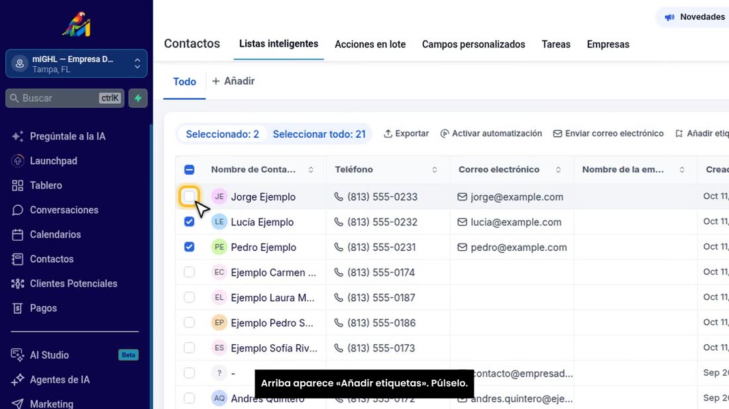Click Añadir to add a smart list
Viewport: 729px width, 409px height.
click(x=233, y=81)
